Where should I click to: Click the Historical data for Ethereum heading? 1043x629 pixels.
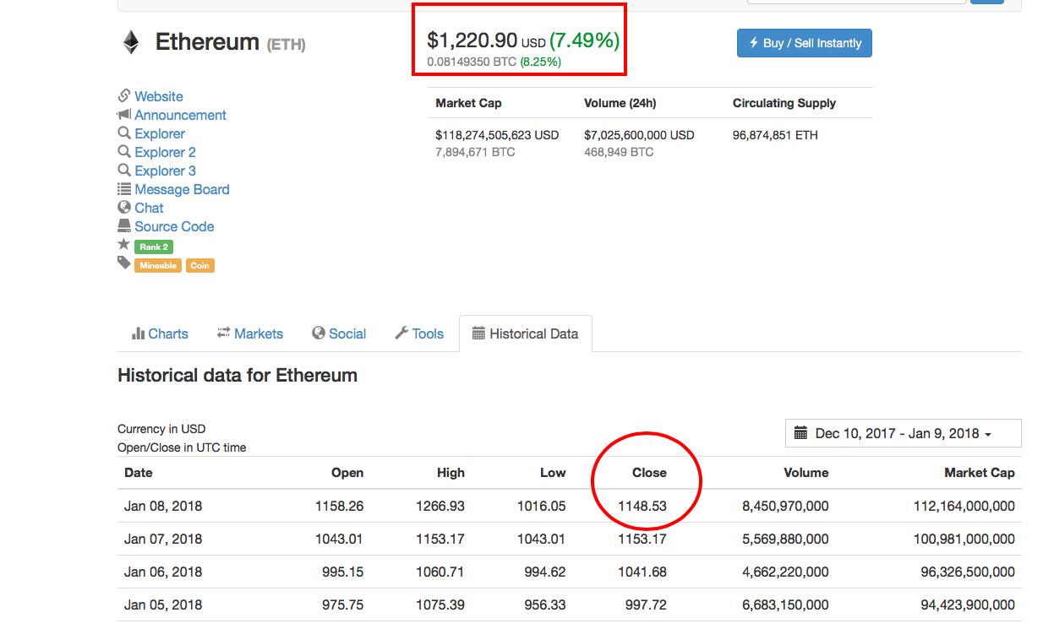(x=238, y=376)
